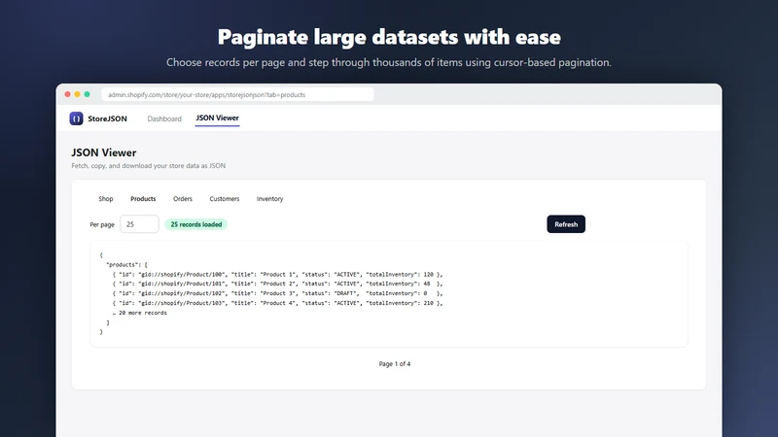Click the 'Fetch, copy, and download' subtitle
778x437 pixels.
149,165
